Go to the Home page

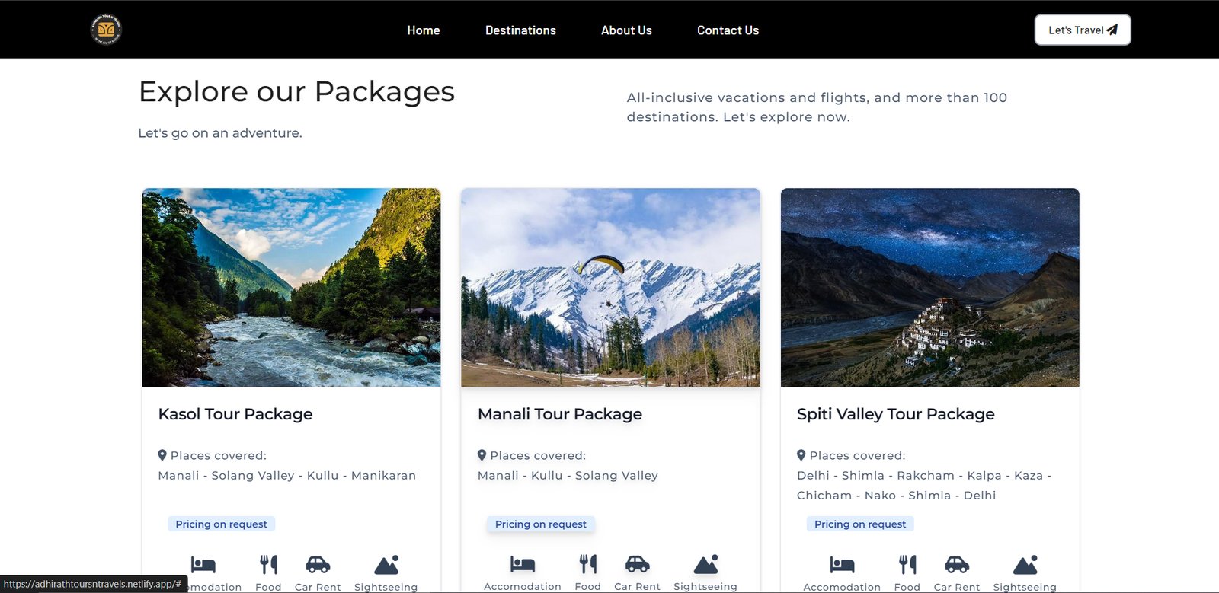coord(424,30)
